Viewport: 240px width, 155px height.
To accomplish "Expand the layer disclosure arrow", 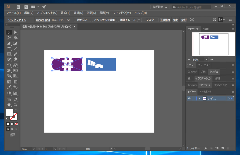I will tap(199, 98).
